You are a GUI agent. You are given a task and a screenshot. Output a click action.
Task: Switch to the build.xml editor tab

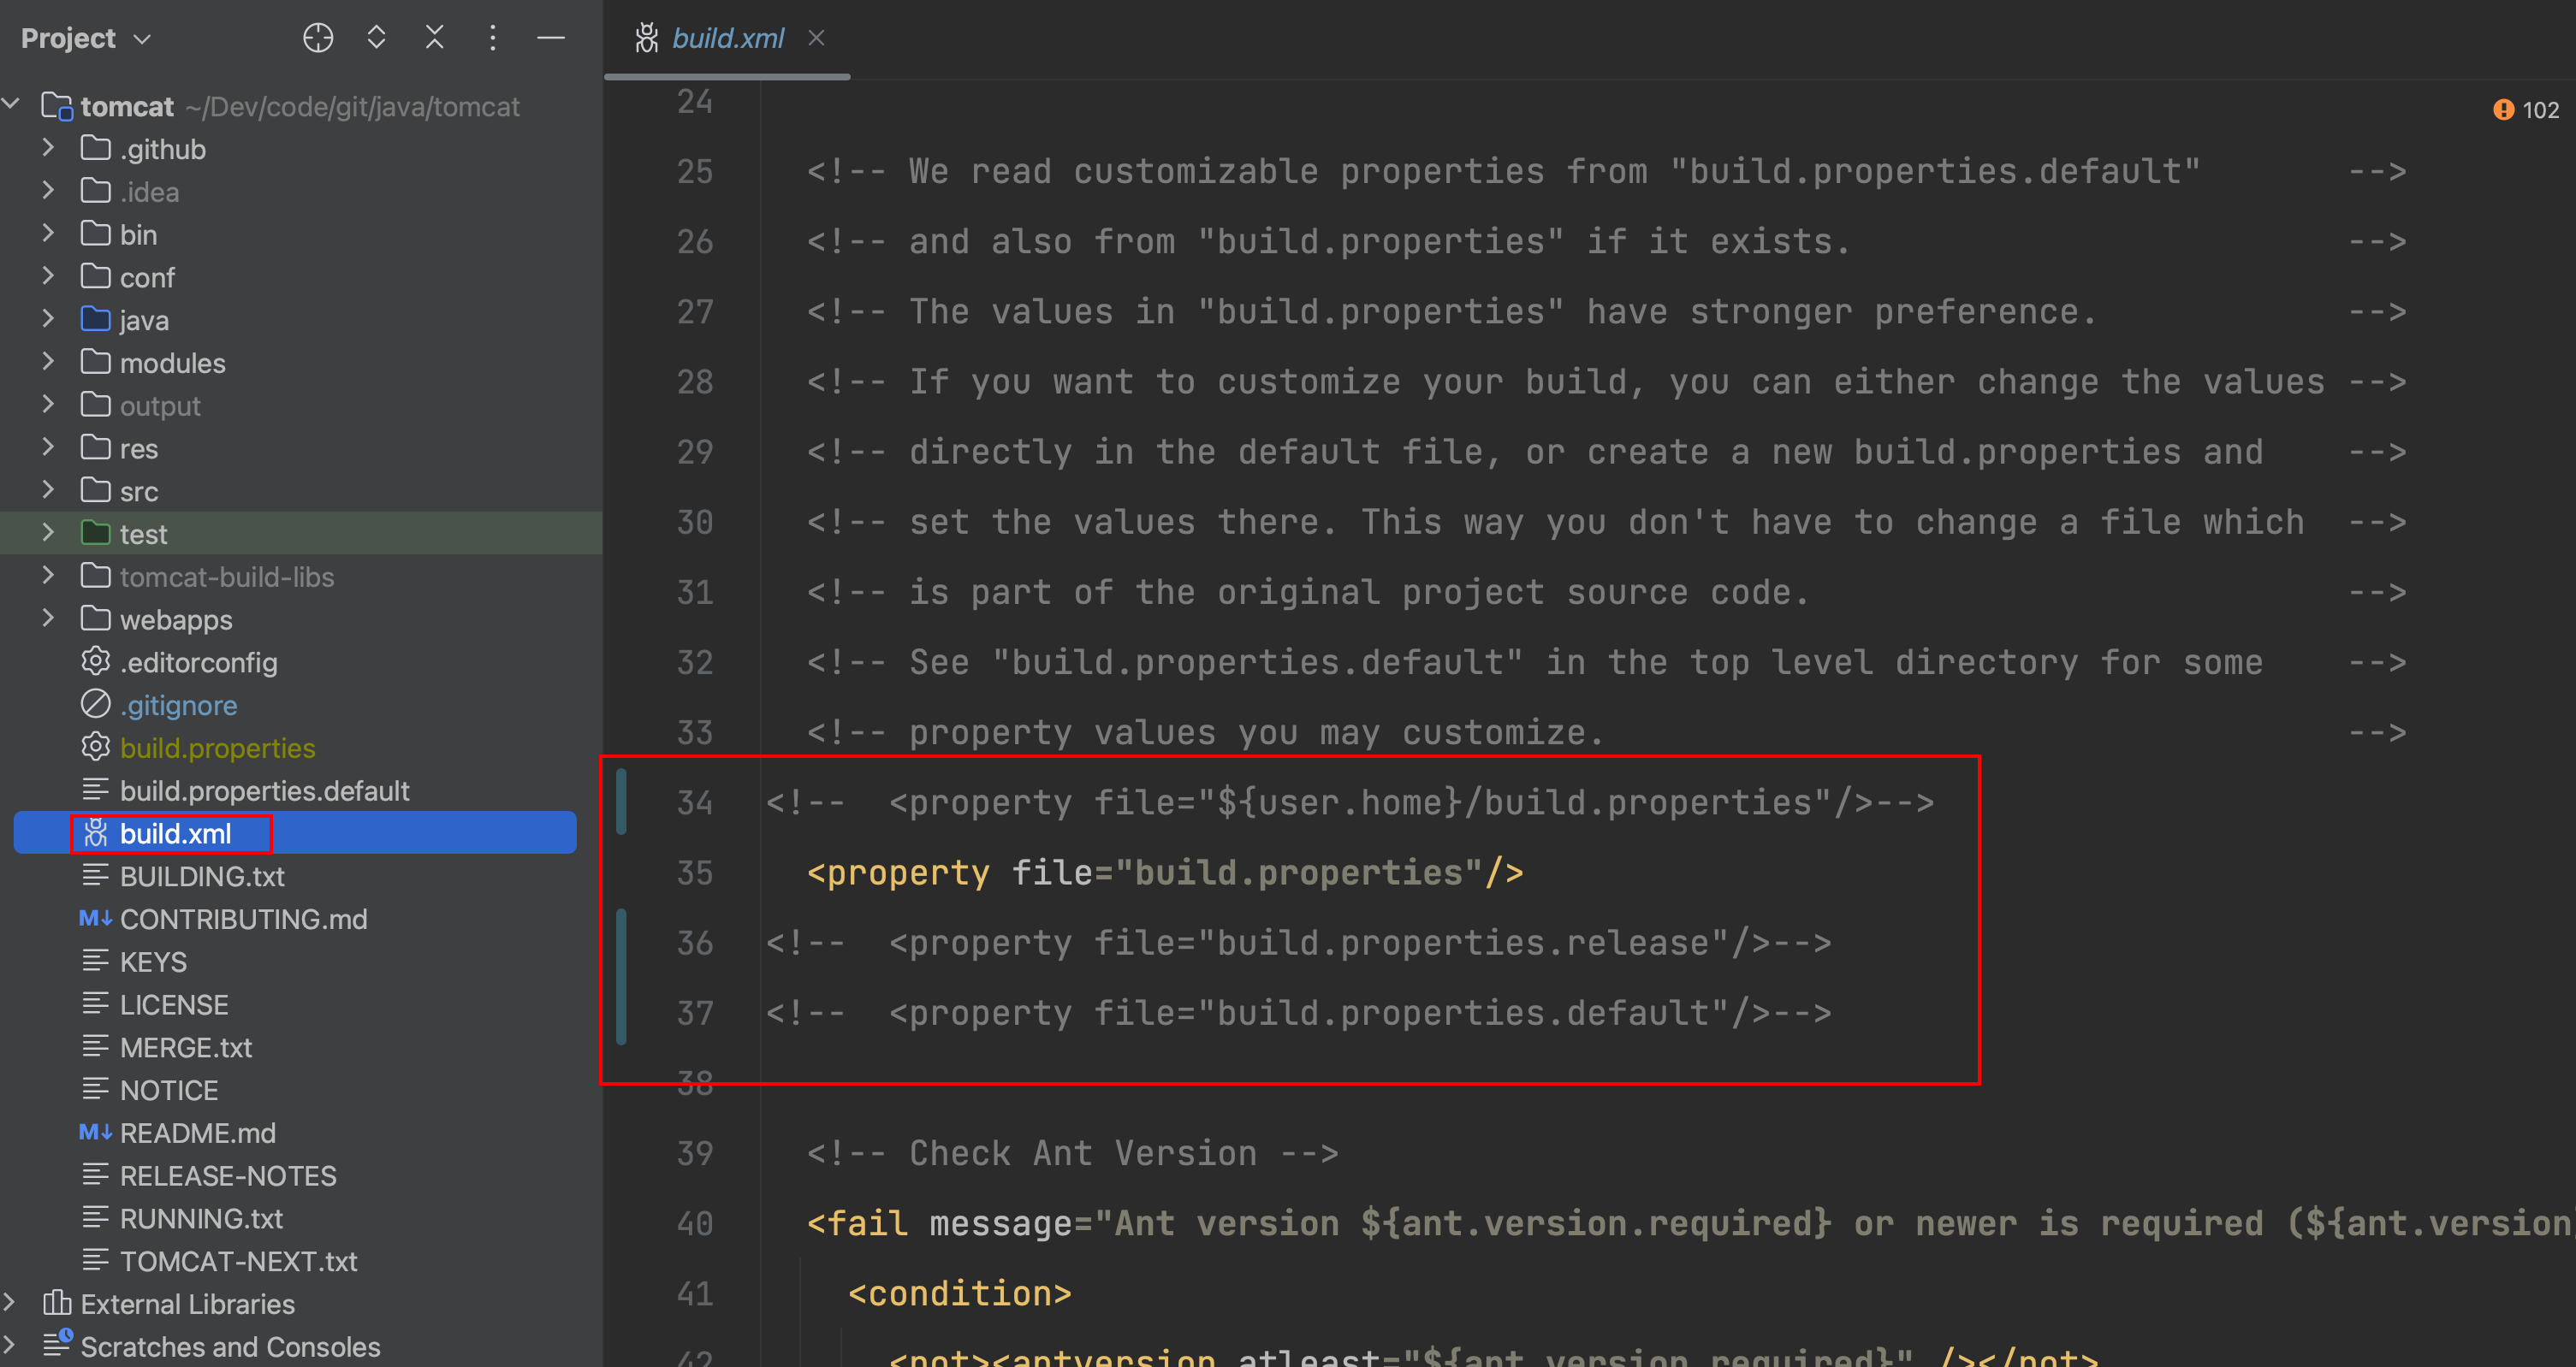pyautogui.click(x=727, y=38)
